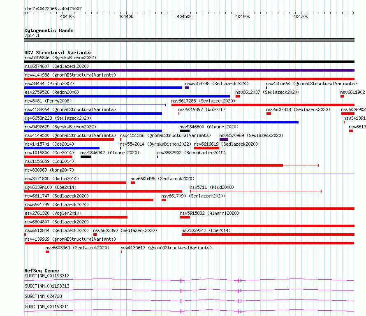Click the SUGCT|NM_024728 transcript label
The width and height of the screenshot is (366, 316).
tap(43, 296)
